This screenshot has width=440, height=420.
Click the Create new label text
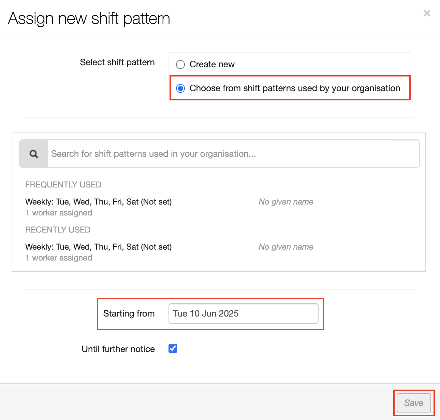coord(212,65)
